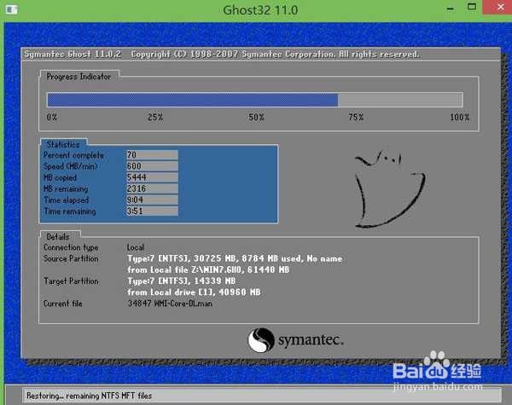Click the Percent complete label
This screenshot has width=512, height=405.
pyautogui.click(x=73, y=155)
